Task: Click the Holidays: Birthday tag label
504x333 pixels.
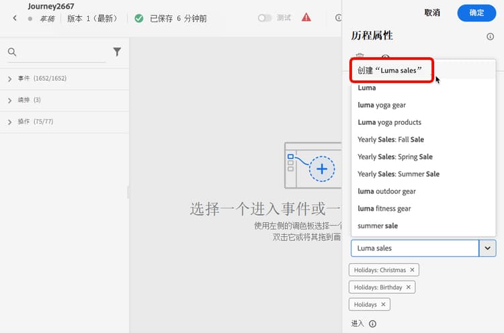Action: click(x=378, y=287)
